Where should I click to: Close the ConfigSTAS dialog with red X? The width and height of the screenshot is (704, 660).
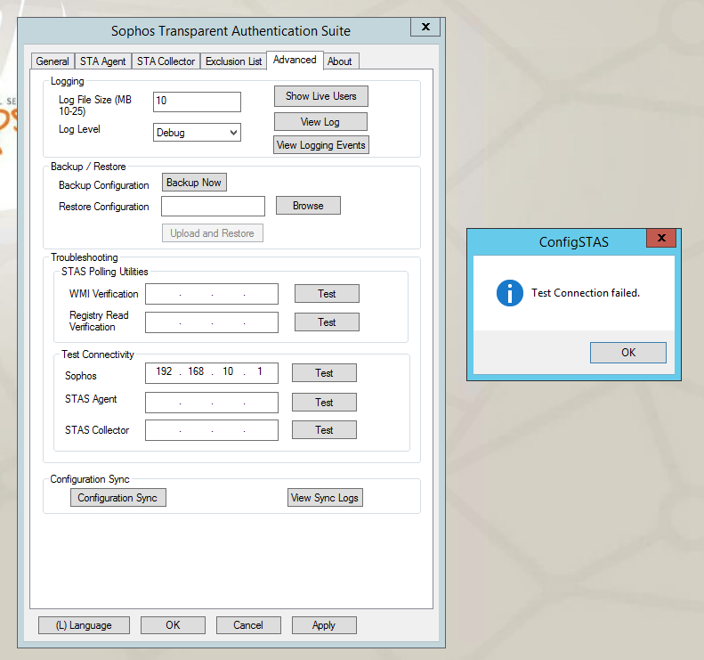tap(661, 238)
